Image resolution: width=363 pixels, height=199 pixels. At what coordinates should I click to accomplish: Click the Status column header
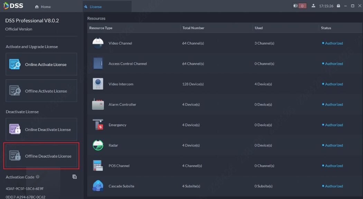[326, 28]
